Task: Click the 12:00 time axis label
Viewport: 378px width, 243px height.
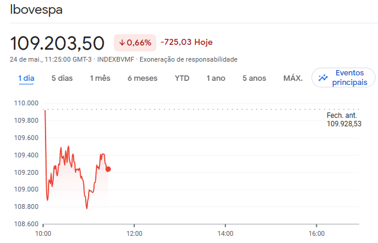Action: click(x=134, y=232)
